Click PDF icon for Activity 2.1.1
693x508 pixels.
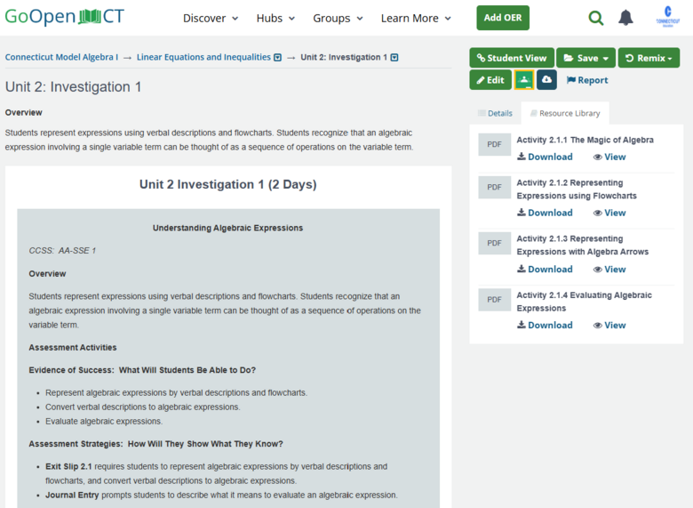click(494, 144)
